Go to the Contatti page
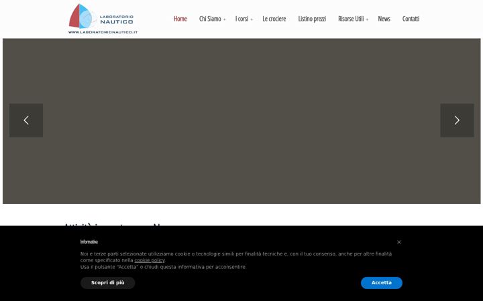 [411, 19]
